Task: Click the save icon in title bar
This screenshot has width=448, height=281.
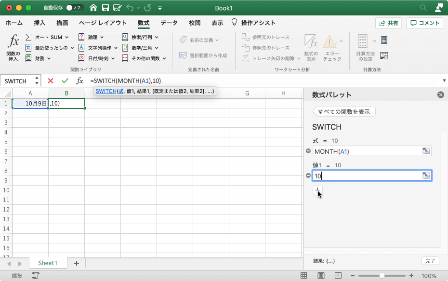Action: click(105, 8)
